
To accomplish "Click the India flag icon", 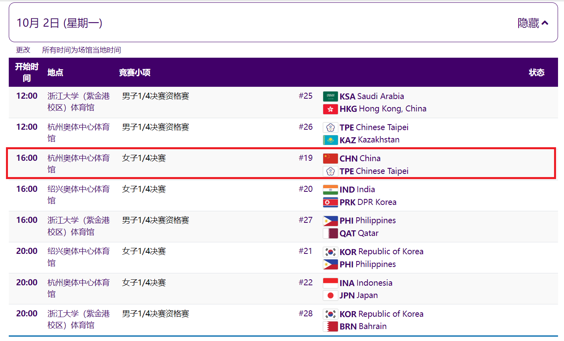I will 330,190.
